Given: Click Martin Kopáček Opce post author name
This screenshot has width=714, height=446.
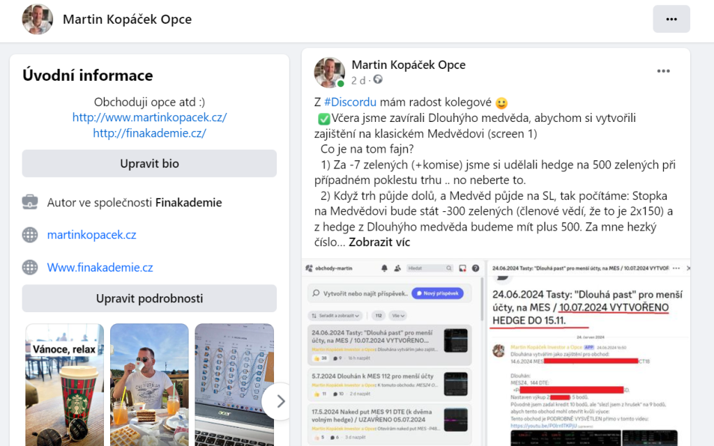Looking at the screenshot, I should click(x=409, y=65).
